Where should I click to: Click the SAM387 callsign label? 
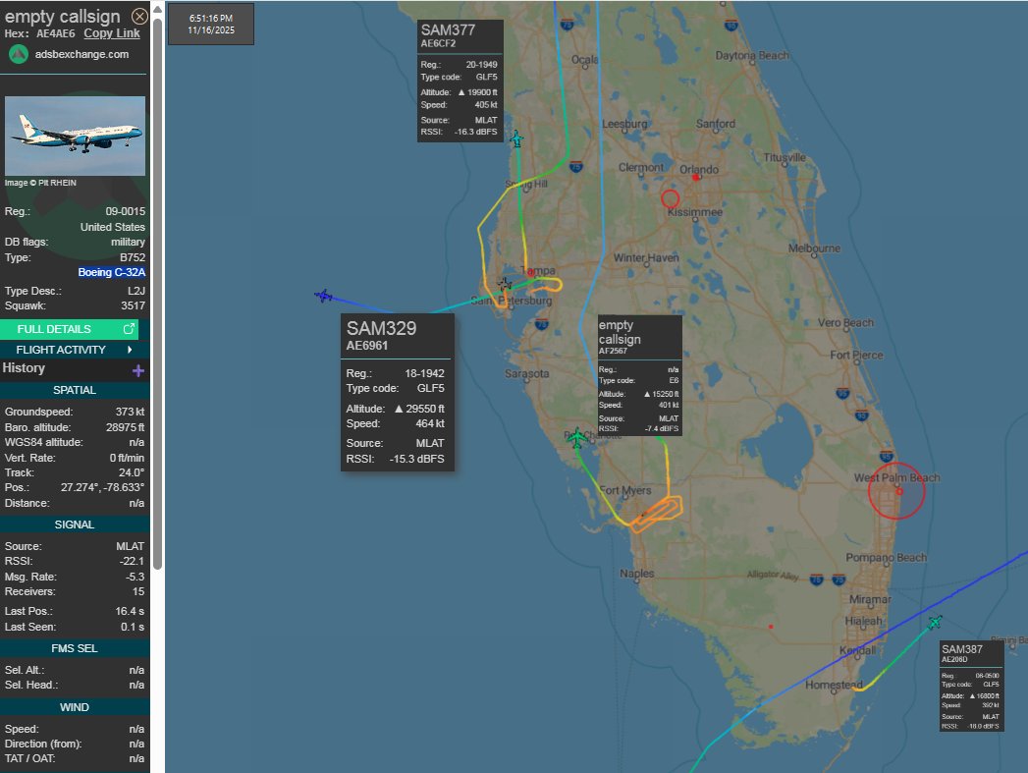(x=962, y=649)
